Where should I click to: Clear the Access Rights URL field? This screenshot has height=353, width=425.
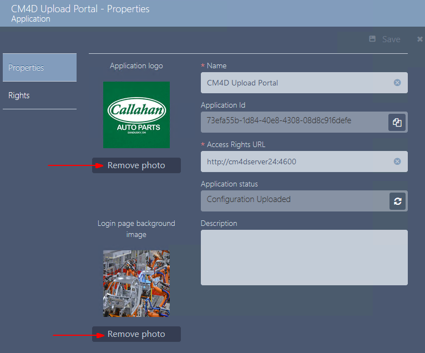397,162
